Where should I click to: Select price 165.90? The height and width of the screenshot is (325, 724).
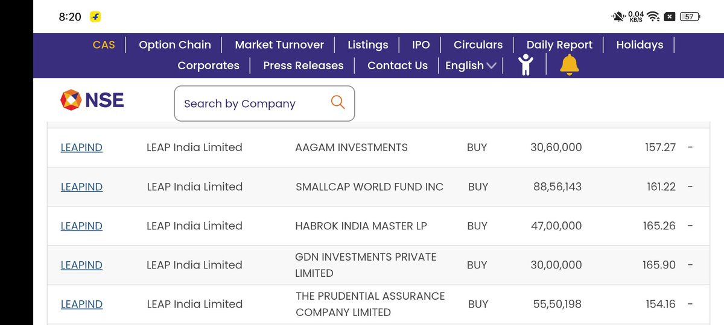(659, 265)
